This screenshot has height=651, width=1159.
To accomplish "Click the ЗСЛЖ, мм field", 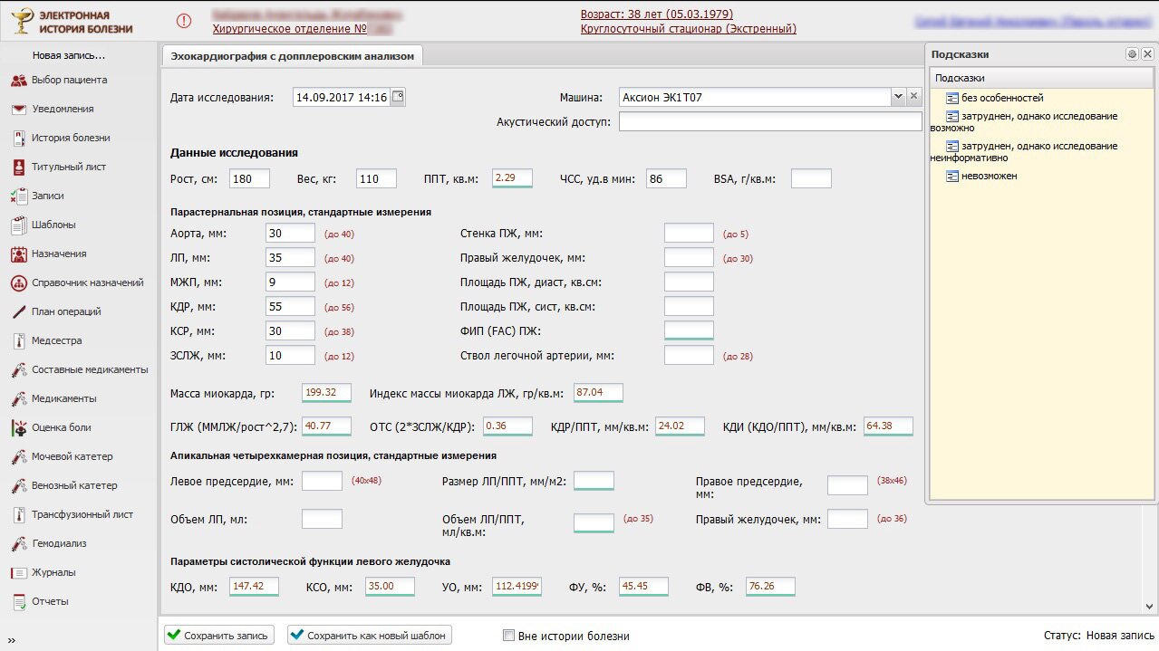I will pos(290,356).
